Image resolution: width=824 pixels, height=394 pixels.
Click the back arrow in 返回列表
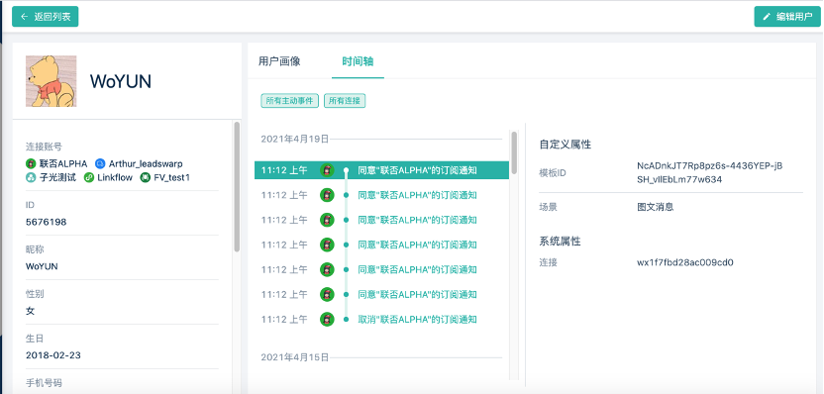click(x=24, y=17)
